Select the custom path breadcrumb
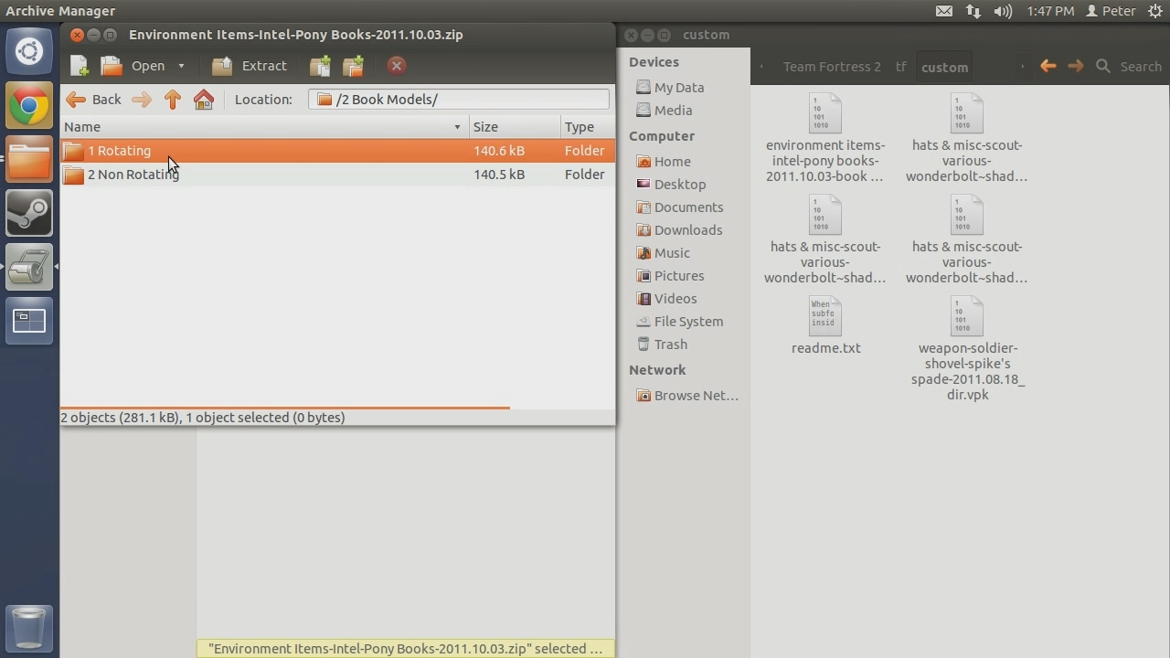The height and width of the screenshot is (658, 1170). 944,67
